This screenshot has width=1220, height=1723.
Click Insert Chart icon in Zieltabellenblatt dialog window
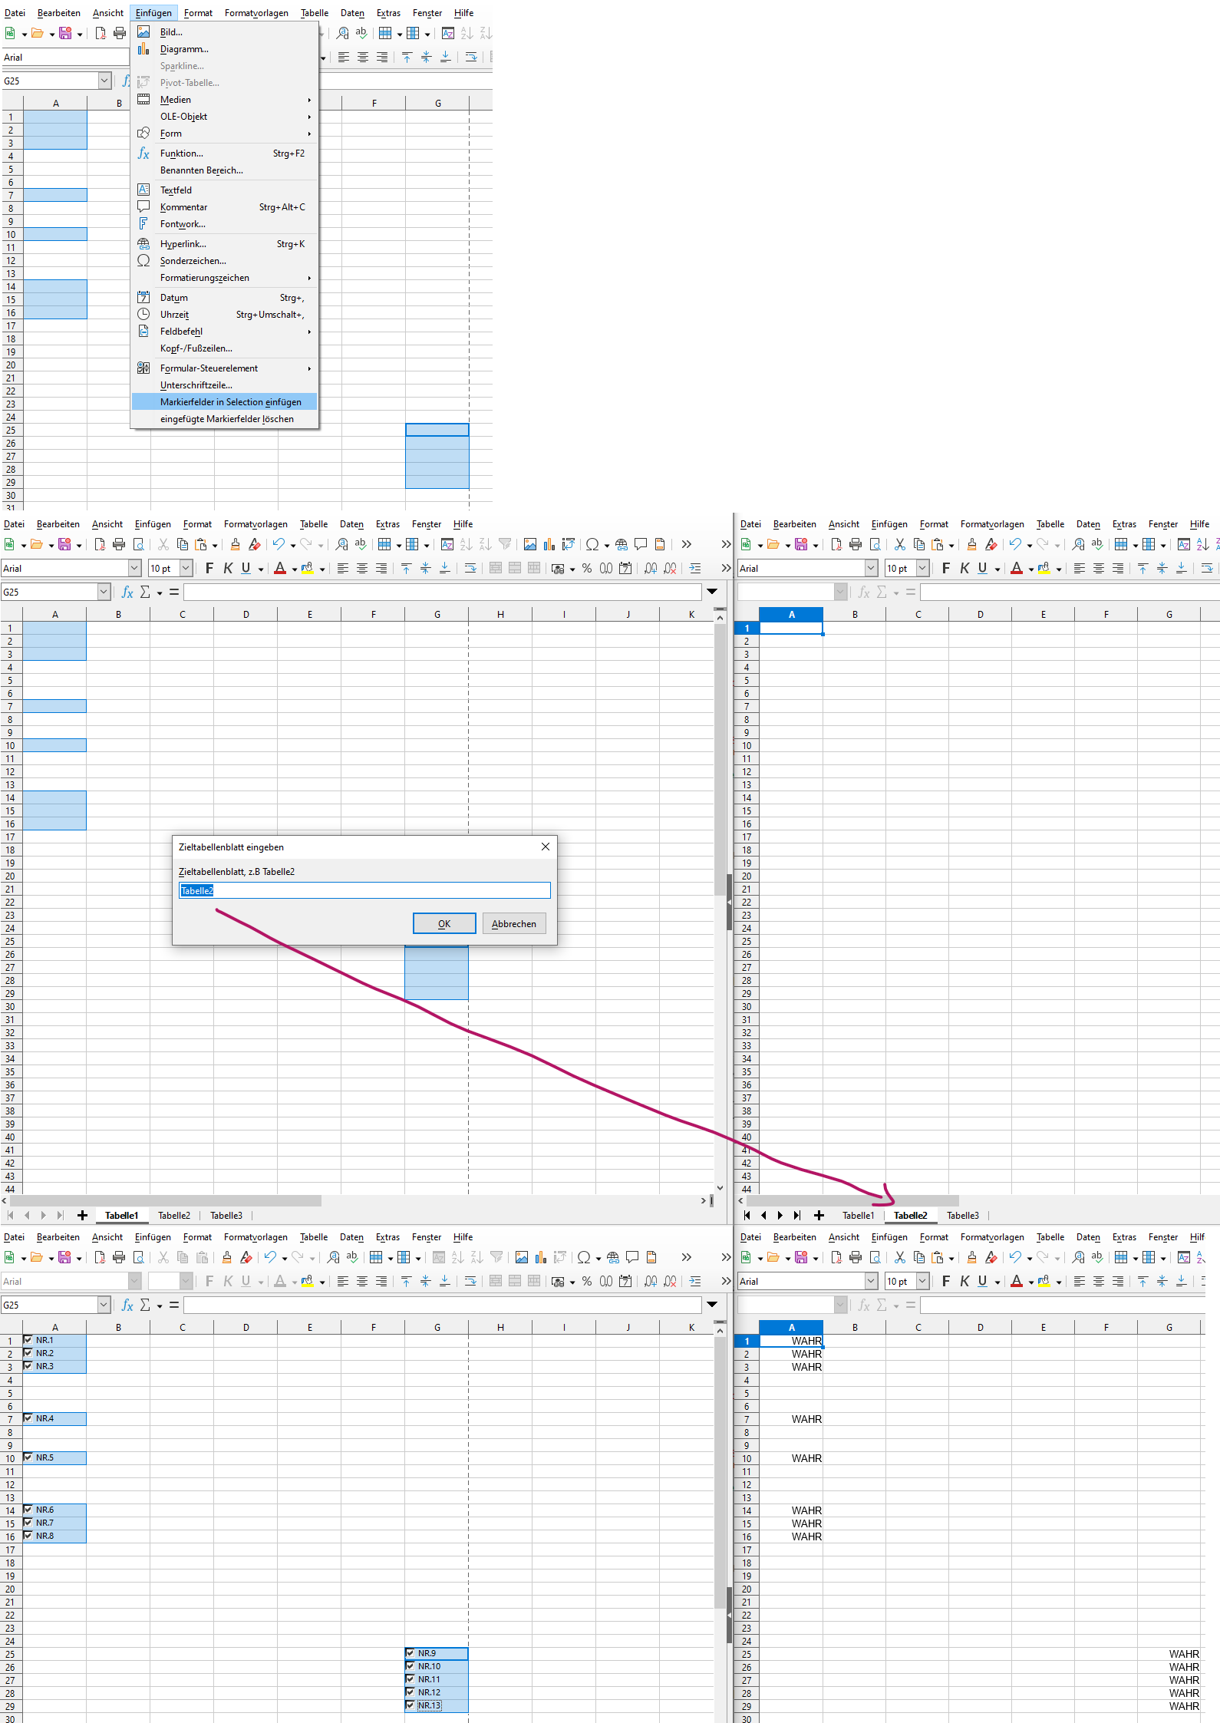pyautogui.click(x=549, y=544)
